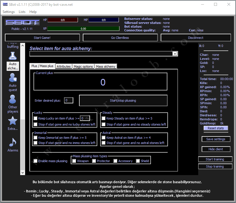Viewport: 236px width, 203px height.
Task: Check the Shield item type
Action: tap(138, 161)
